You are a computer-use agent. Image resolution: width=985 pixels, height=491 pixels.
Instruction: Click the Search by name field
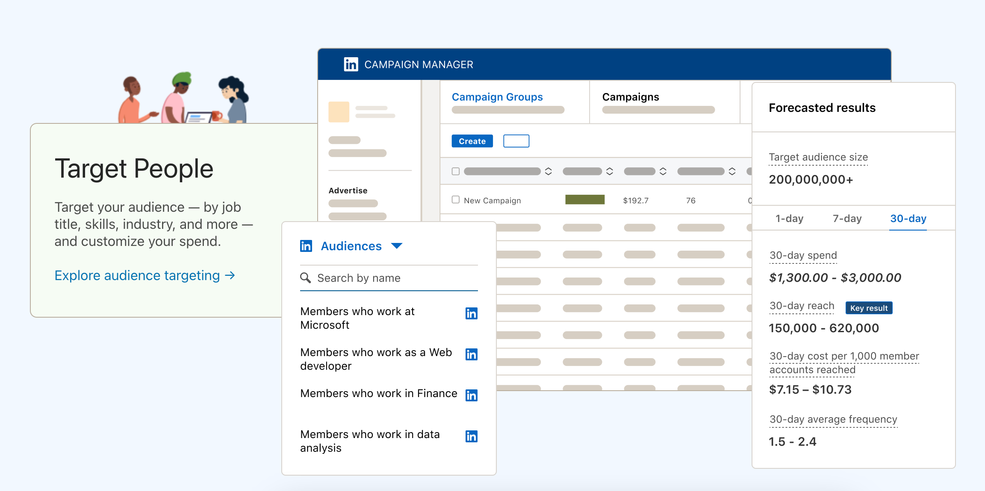pos(389,278)
